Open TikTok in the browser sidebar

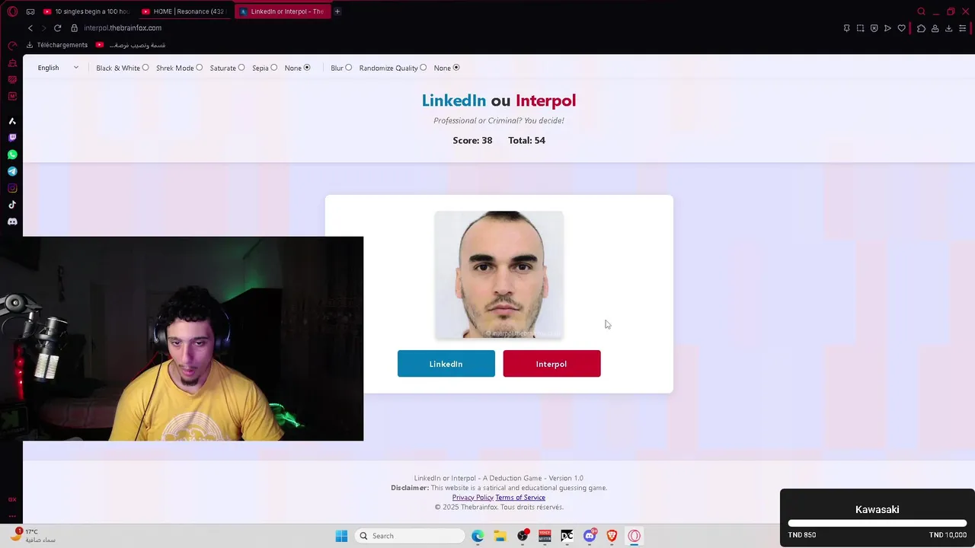point(12,205)
